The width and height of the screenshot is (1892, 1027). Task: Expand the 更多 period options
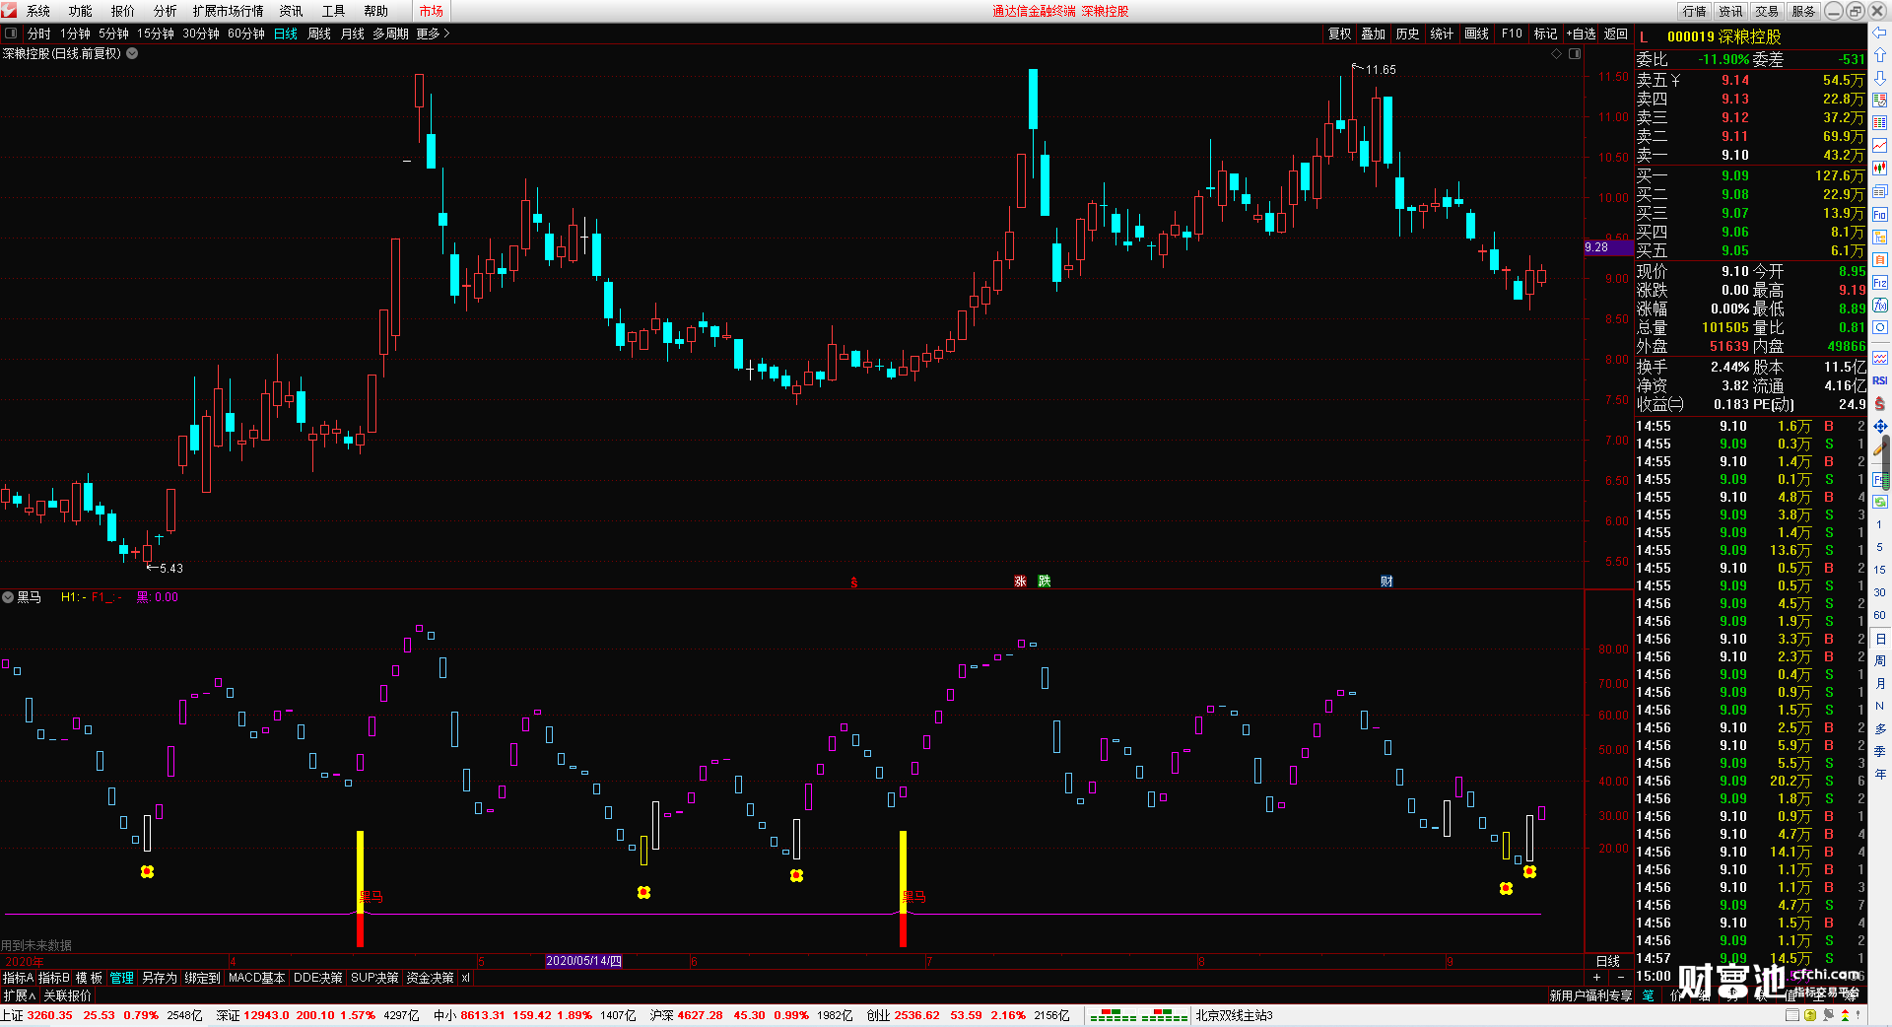point(433,34)
